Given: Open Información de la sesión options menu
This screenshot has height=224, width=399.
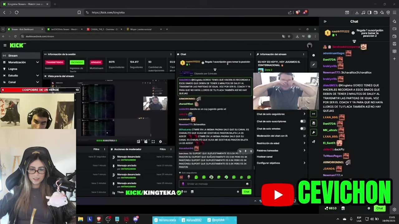Looking at the screenshot, I should click(171, 54).
